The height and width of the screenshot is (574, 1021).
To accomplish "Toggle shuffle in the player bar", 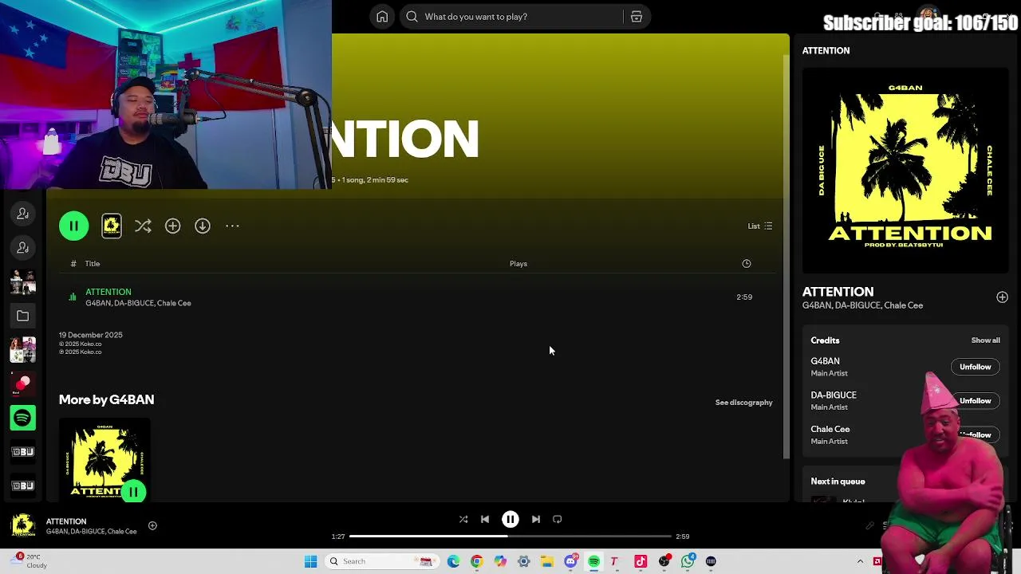I will pos(463,520).
